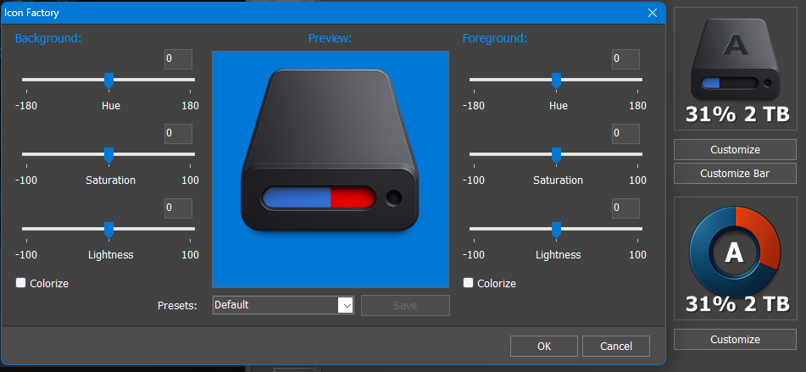Click Customize under the circular donut icon

735,339
